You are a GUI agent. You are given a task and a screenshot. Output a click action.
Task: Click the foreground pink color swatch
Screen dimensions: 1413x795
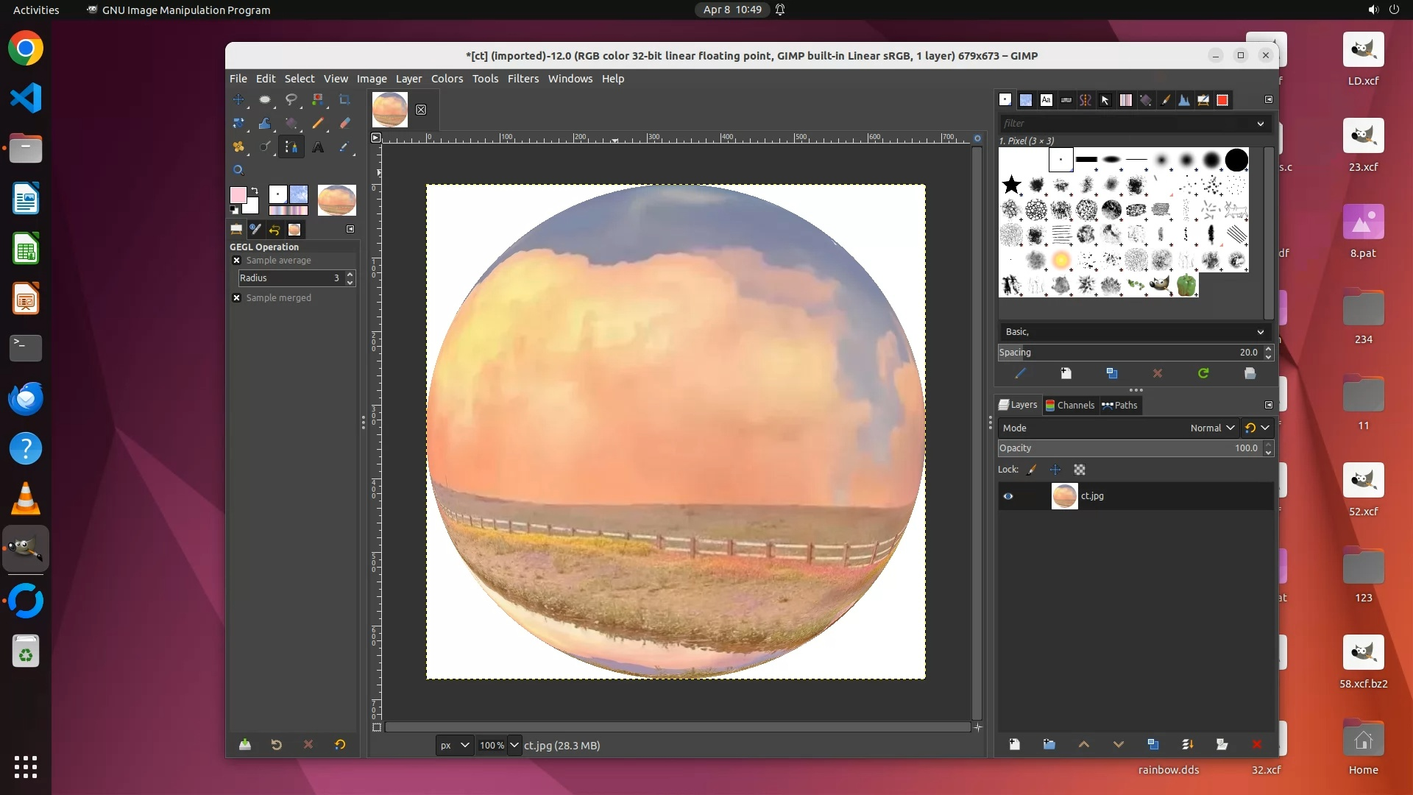[238, 195]
